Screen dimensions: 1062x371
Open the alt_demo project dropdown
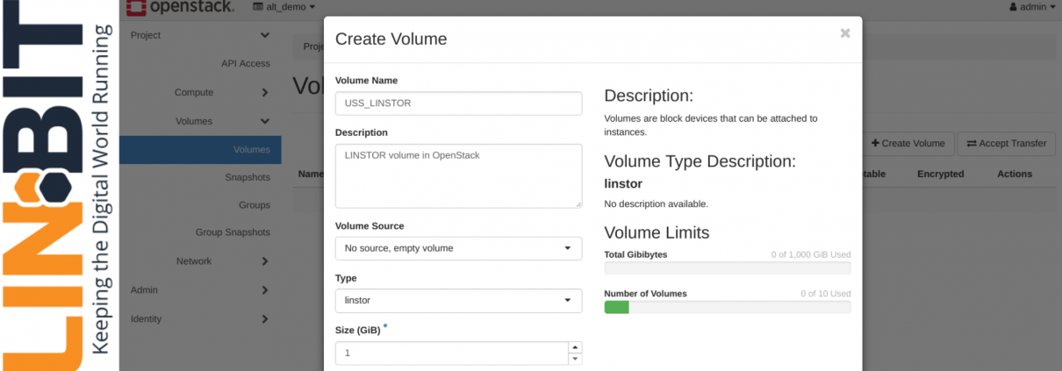coord(283,7)
